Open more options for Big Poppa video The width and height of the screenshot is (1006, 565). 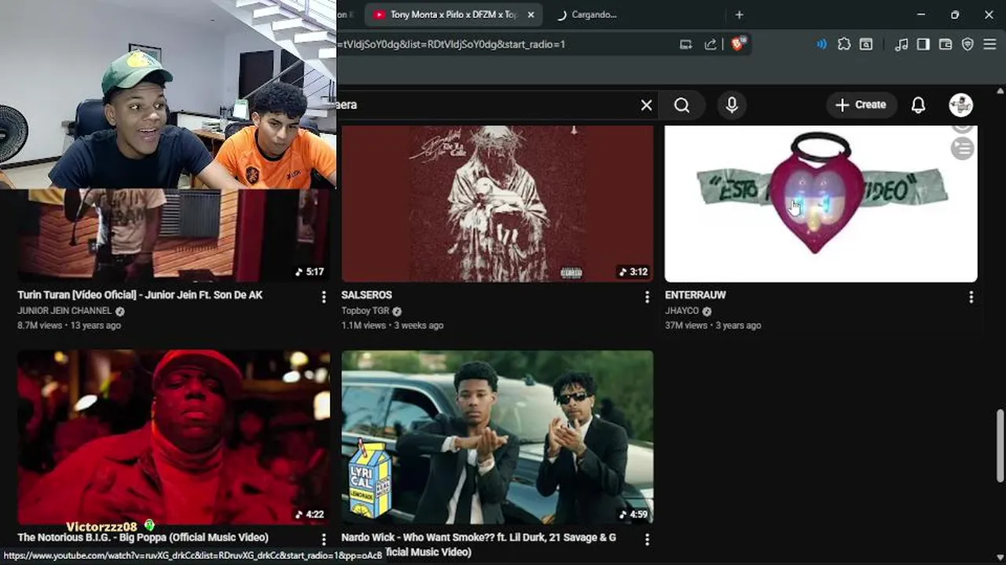(x=323, y=539)
